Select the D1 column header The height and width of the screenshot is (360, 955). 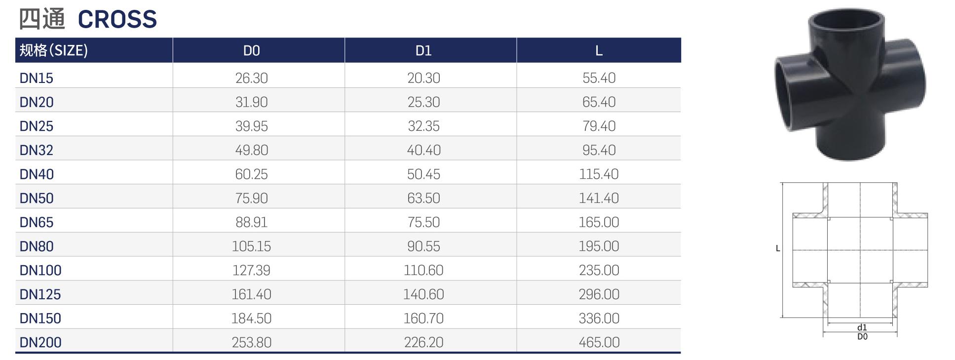point(423,50)
